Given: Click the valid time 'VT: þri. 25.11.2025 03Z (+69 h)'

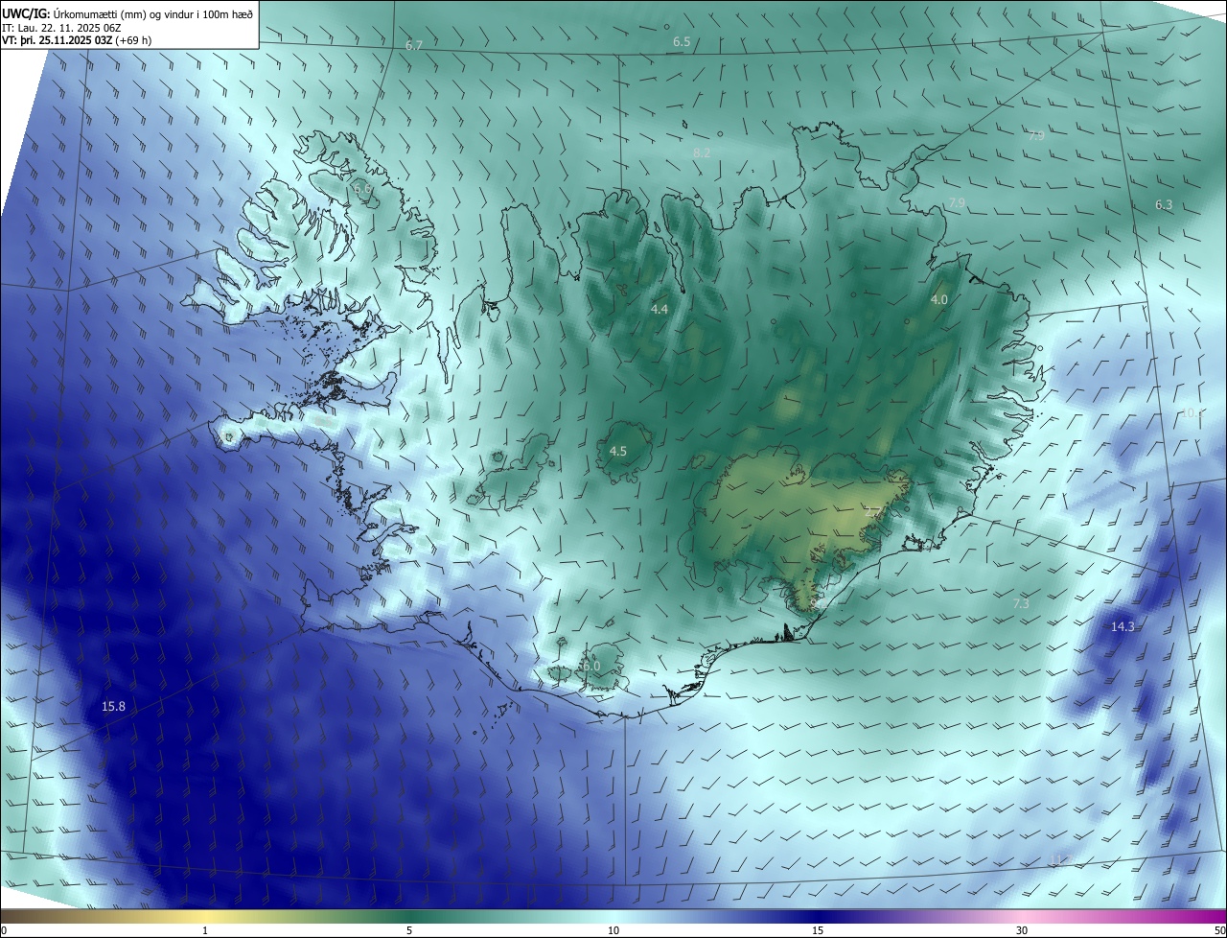Looking at the screenshot, I should (x=77, y=40).
